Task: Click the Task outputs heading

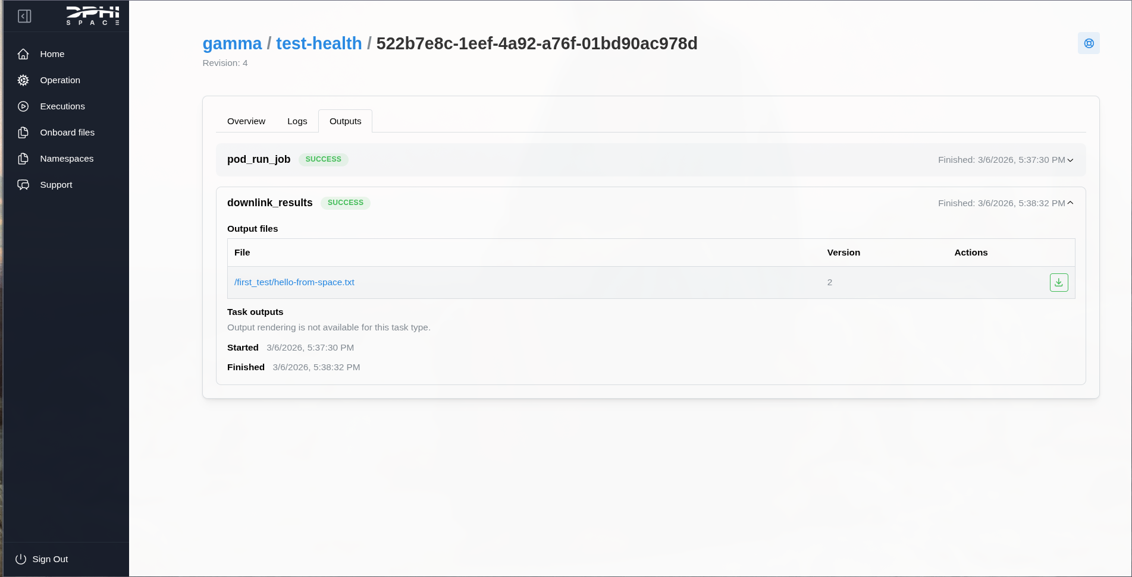Action: 255,312
